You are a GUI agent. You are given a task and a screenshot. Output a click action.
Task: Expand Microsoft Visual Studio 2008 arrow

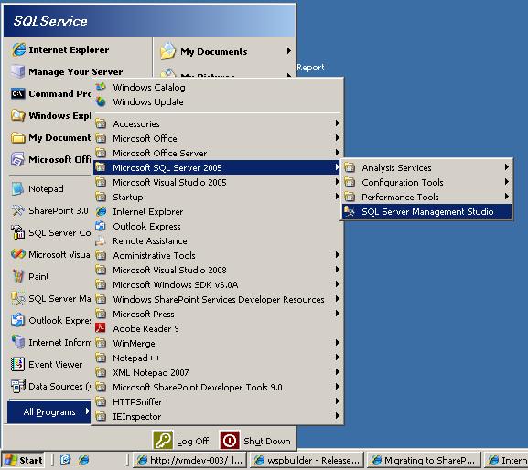click(x=337, y=270)
